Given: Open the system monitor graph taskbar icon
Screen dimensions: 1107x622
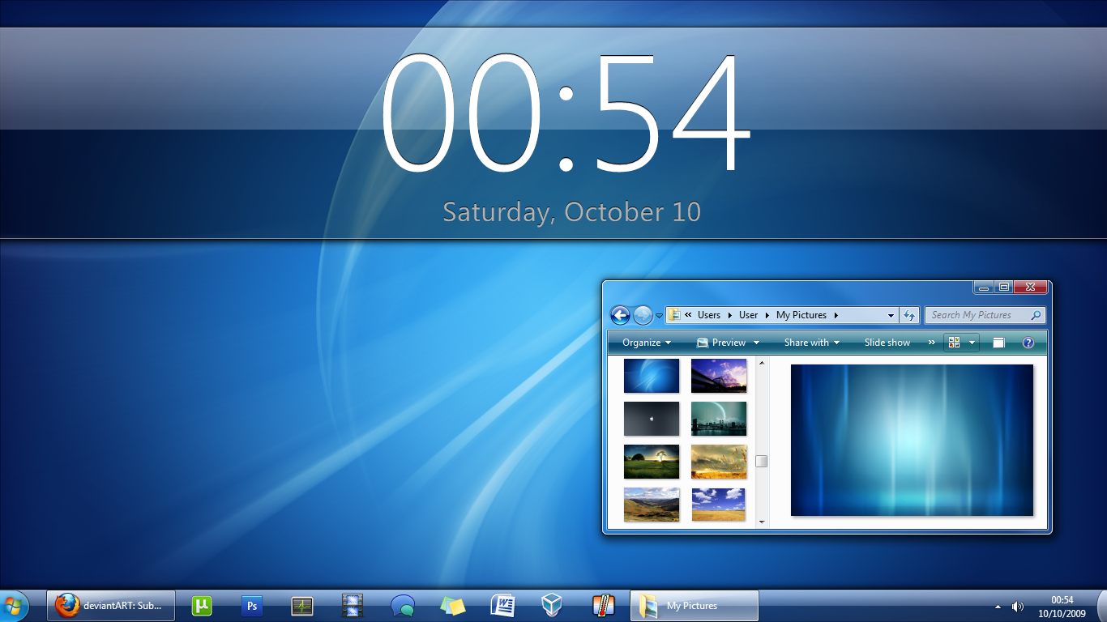Looking at the screenshot, I should click(302, 605).
